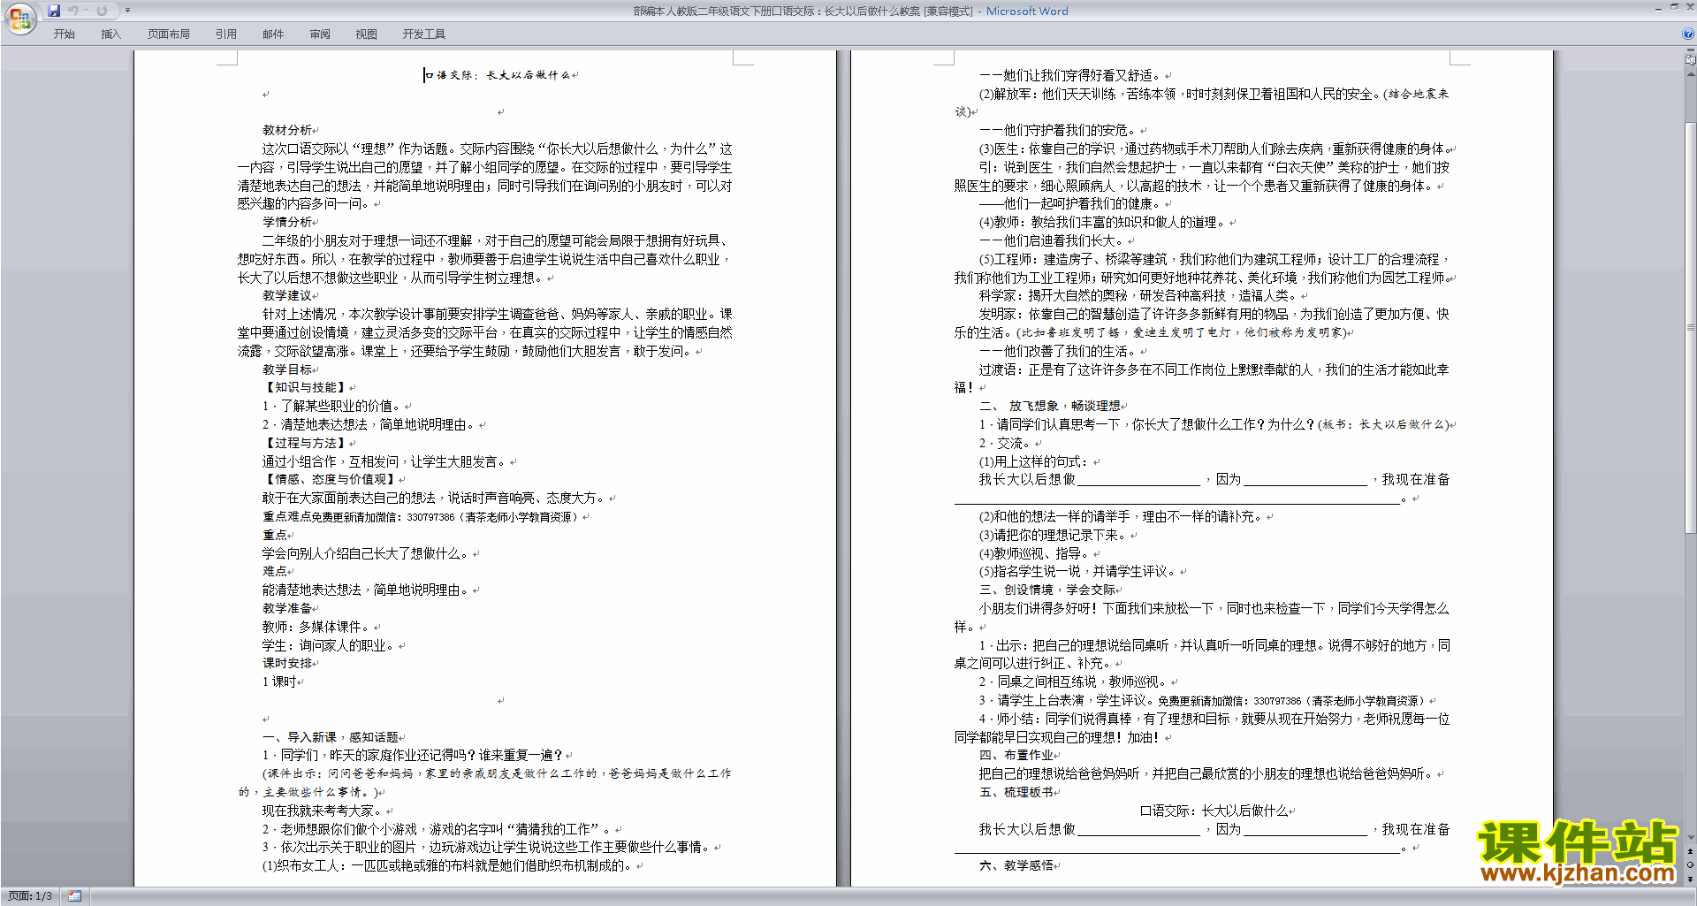Image resolution: width=1697 pixels, height=906 pixels.
Task: Click the heading 教学准备
Action: coord(286,608)
